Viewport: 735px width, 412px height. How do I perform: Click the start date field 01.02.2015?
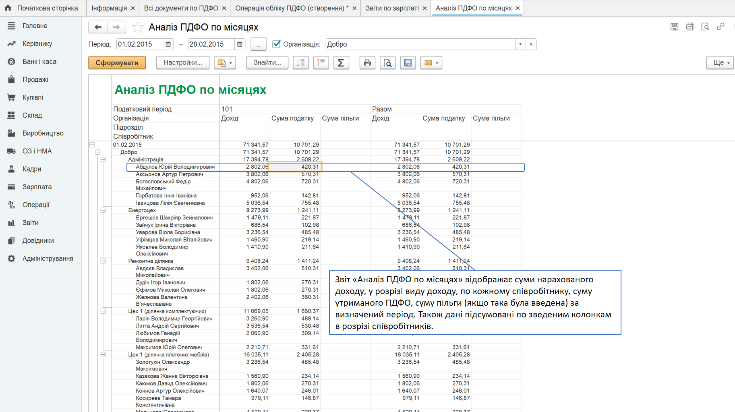click(139, 44)
